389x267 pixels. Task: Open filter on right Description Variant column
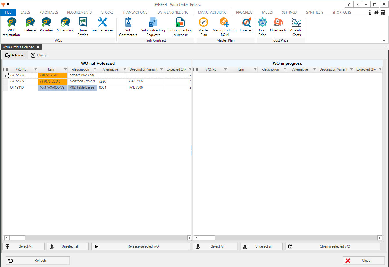point(351,69)
